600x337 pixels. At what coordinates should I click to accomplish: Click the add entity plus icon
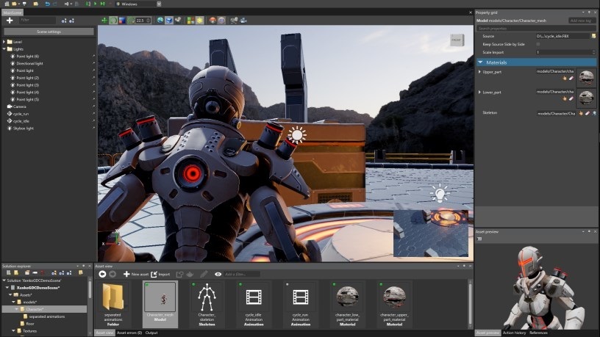pos(10,21)
